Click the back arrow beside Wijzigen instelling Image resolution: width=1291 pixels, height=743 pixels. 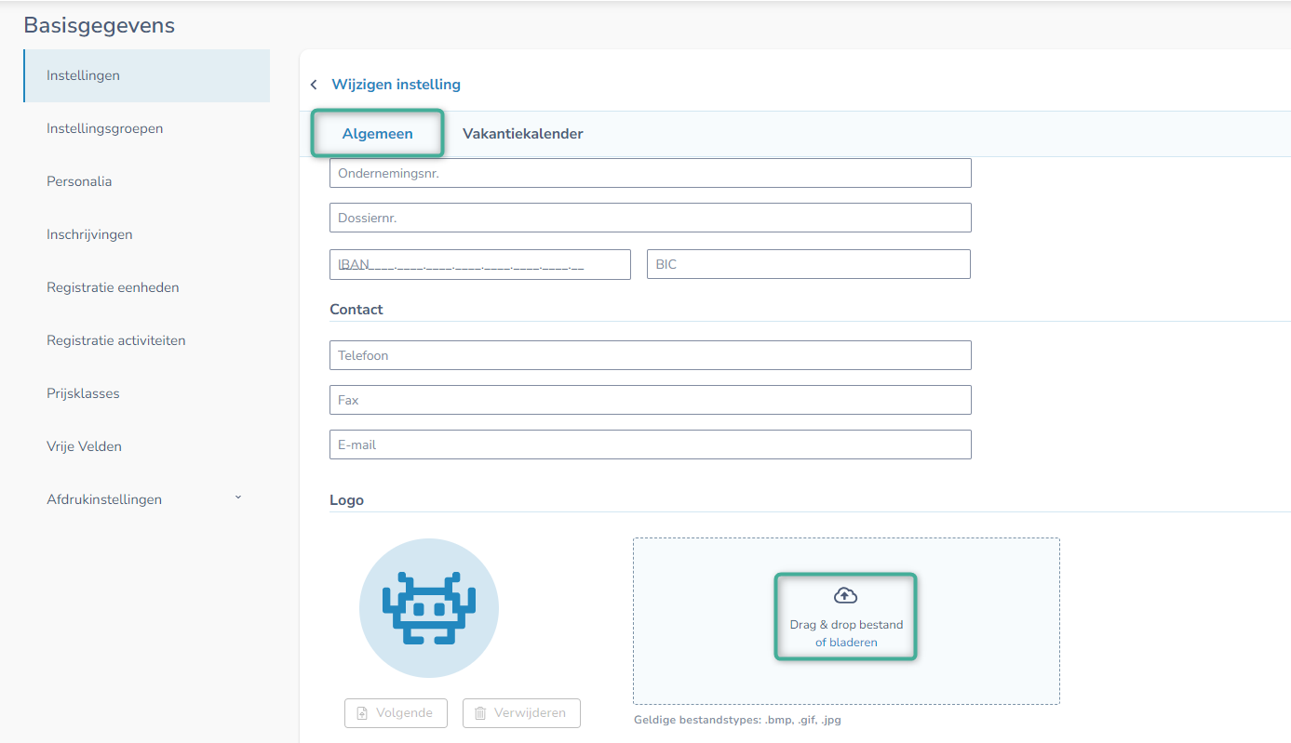click(x=314, y=85)
